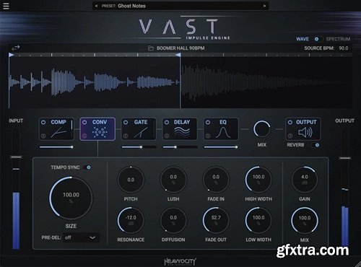Click the chain MIX knob between EQ and OUTPUT

pos(261,129)
